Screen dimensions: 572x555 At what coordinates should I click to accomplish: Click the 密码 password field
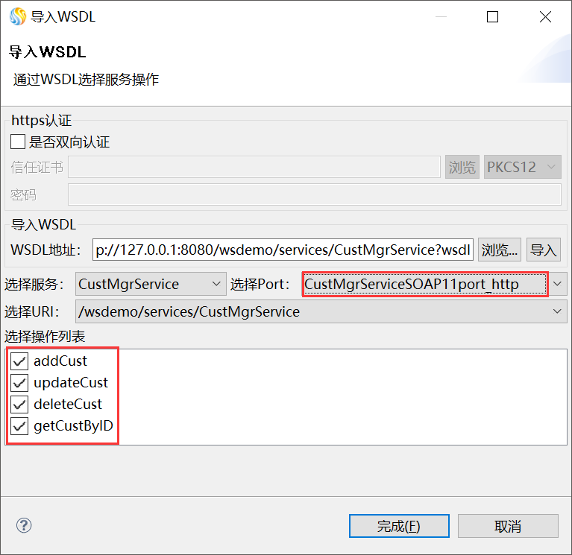click(315, 194)
